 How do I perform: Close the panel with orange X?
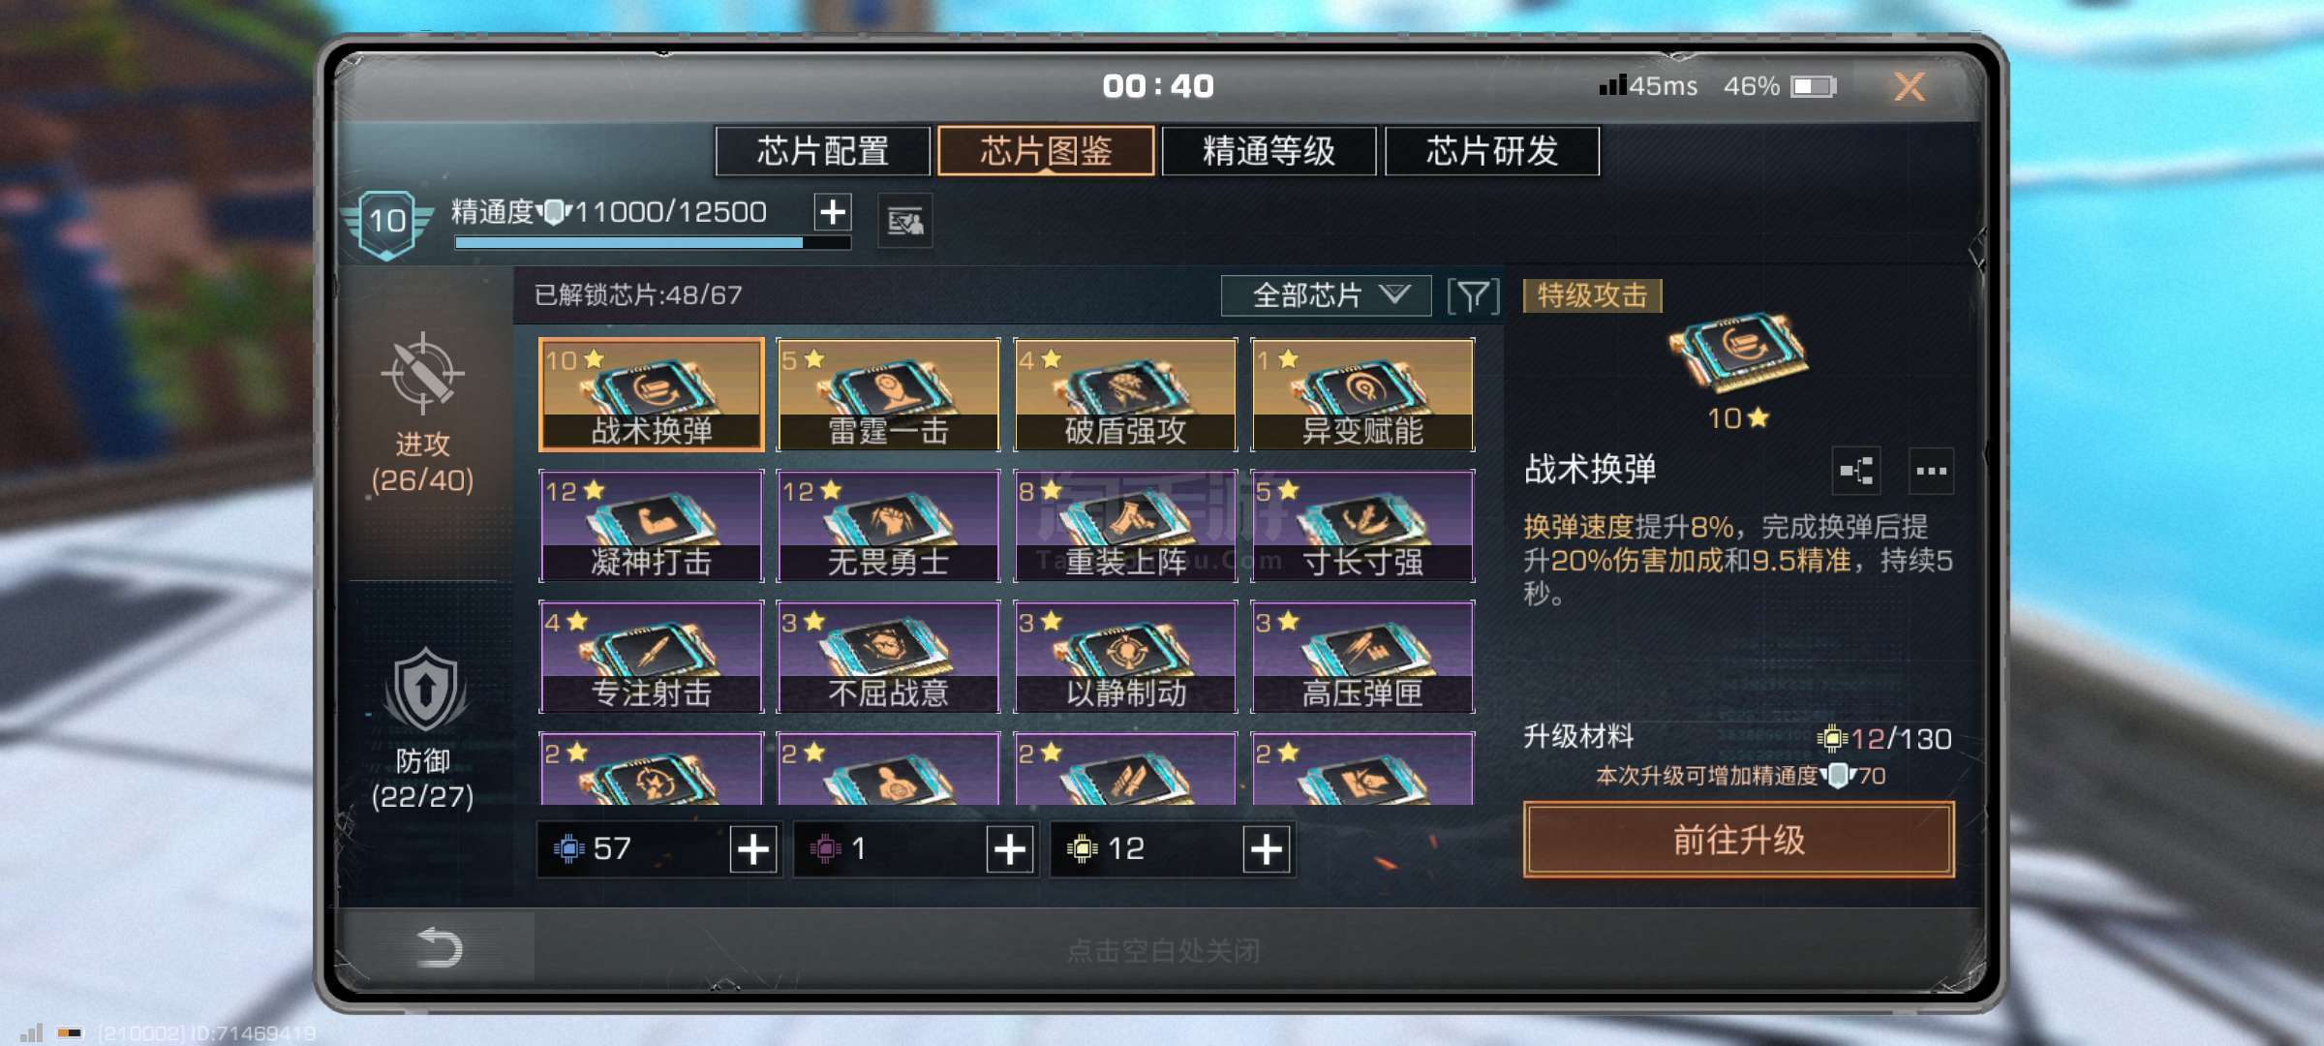tap(1910, 87)
